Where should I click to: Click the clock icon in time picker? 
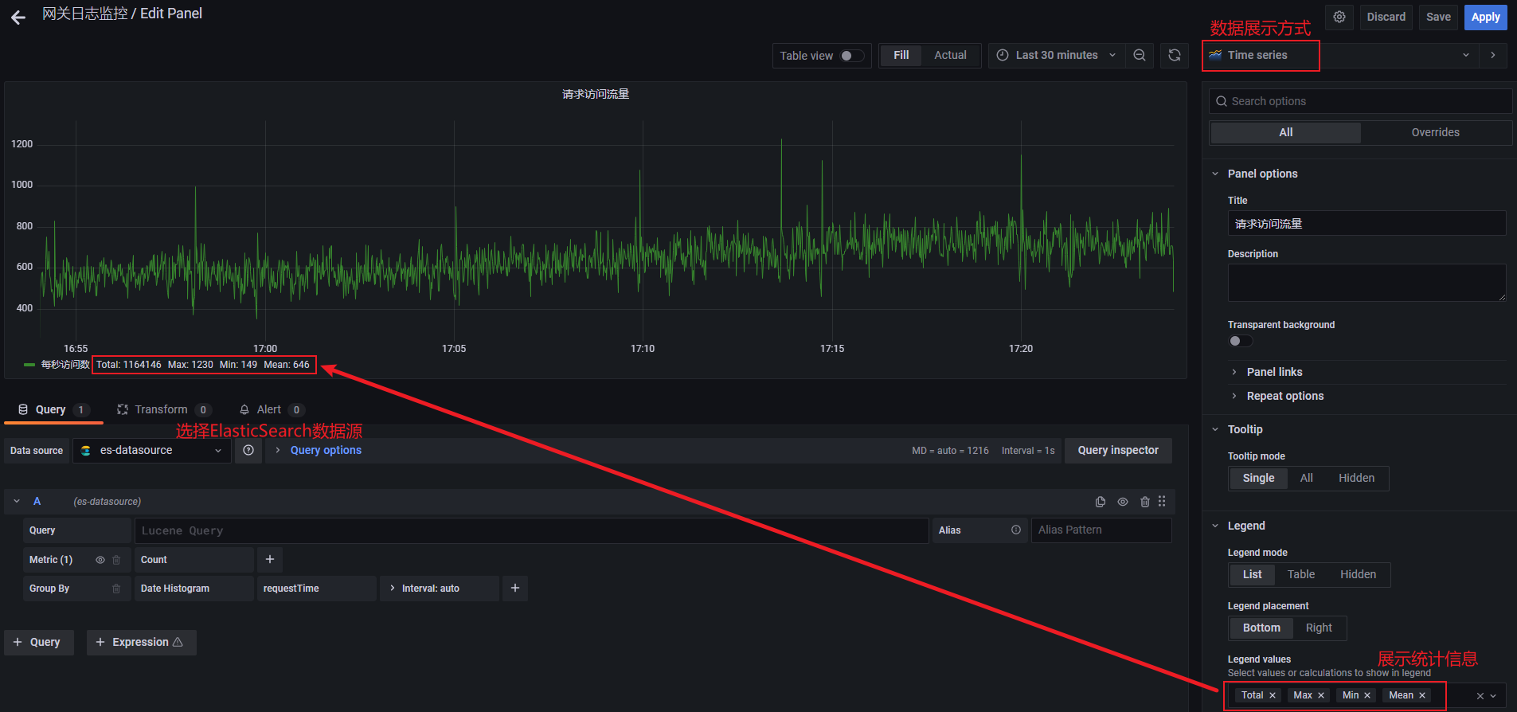[1003, 55]
